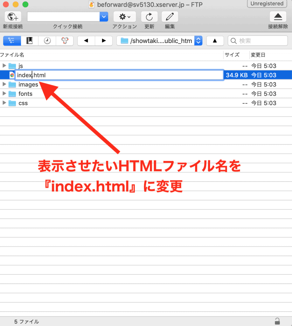Click the Disconnect eject icon
The height and width of the screenshot is (326, 292).
tap(278, 17)
